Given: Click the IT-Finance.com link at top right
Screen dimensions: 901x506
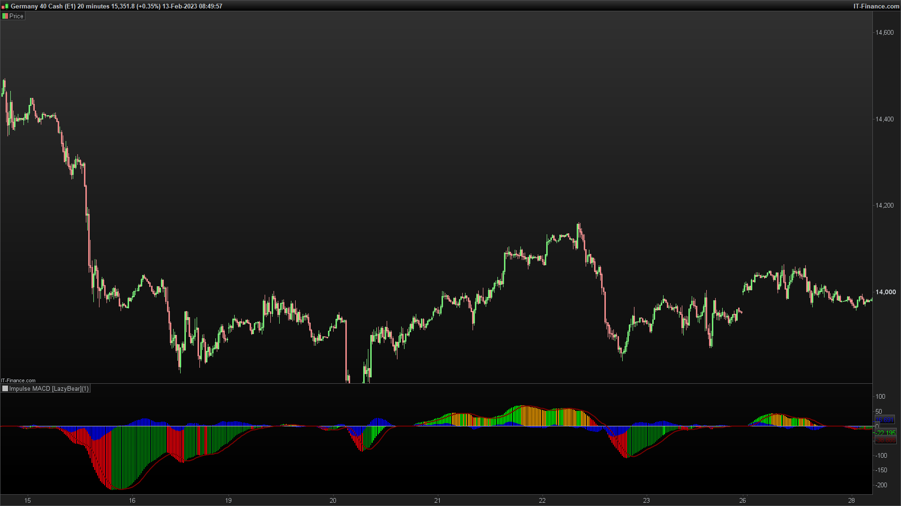Looking at the screenshot, I should (876, 6).
